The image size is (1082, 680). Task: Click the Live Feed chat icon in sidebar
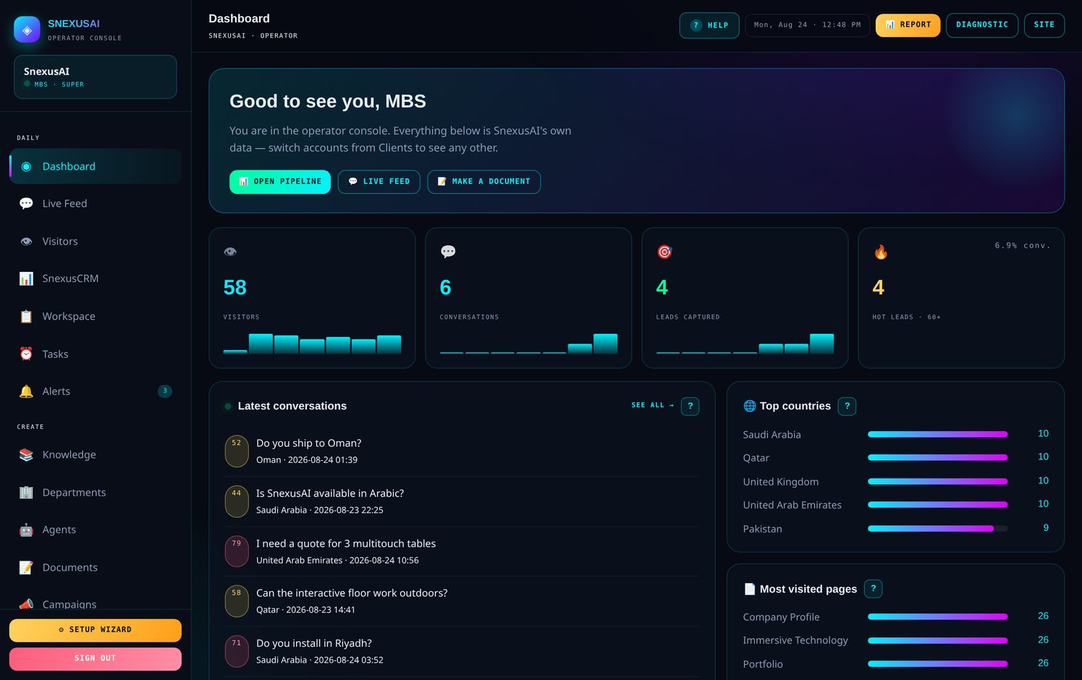coord(26,204)
